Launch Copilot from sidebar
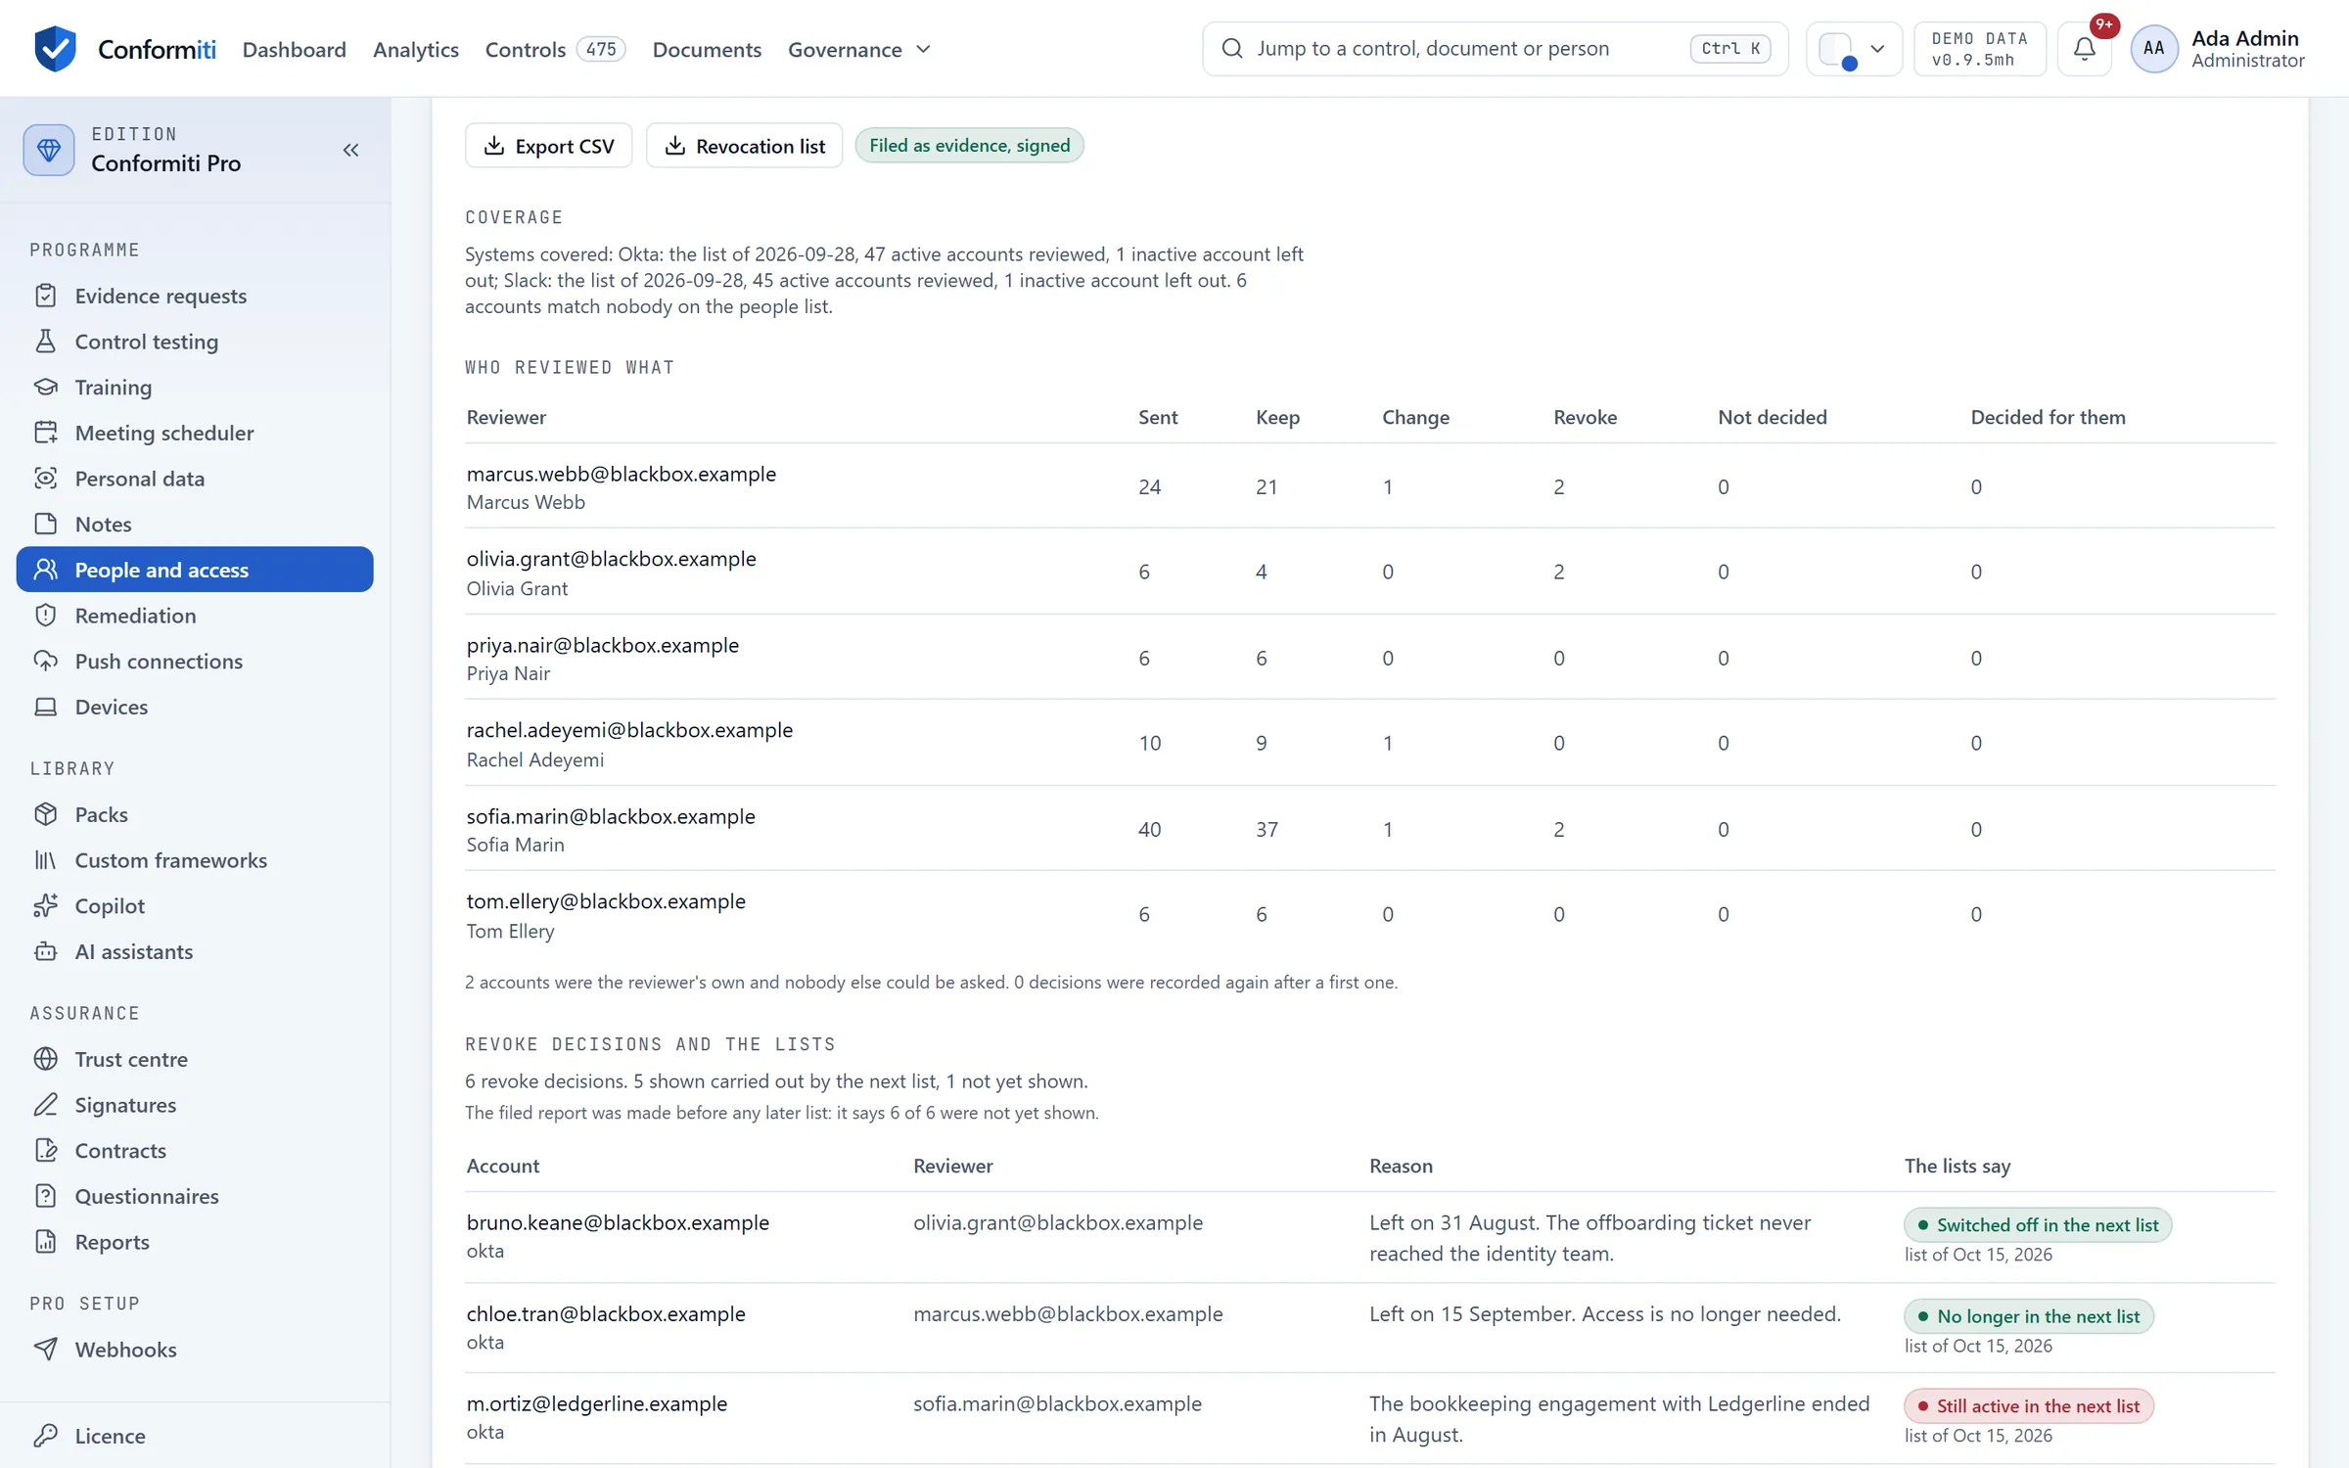The width and height of the screenshot is (2349, 1468). coord(195,905)
